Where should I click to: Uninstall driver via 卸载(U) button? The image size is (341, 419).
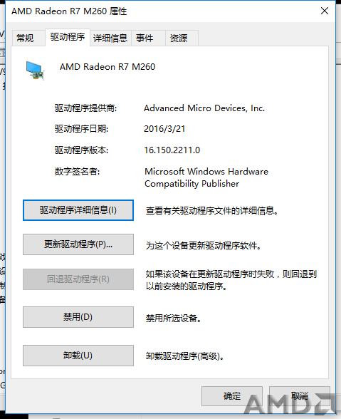[x=78, y=356]
